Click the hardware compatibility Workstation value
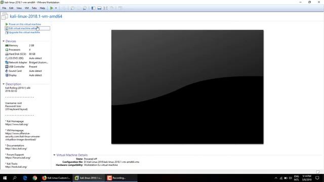This screenshot has width=324, height=182. tap(101, 165)
